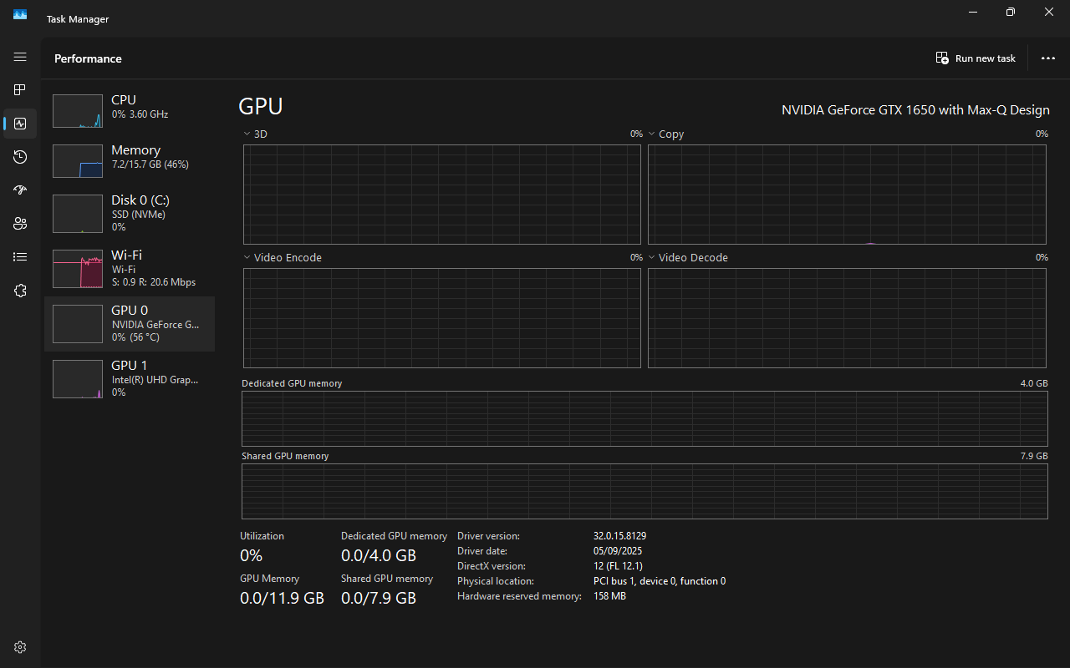
Task: Click the "Driver version:" label
Action: coord(488,536)
